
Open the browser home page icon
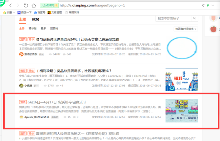click(x=34, y=6)
